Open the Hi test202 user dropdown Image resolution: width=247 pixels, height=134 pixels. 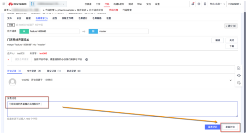click(235, 4)
